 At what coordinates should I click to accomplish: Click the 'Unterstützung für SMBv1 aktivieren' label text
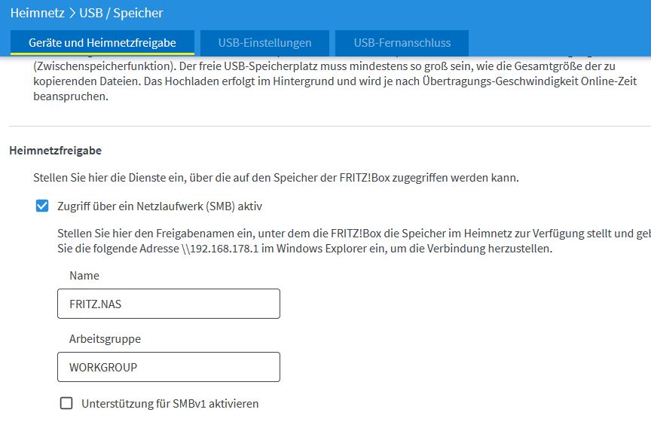pyautogui.click(x=170, y=403)
